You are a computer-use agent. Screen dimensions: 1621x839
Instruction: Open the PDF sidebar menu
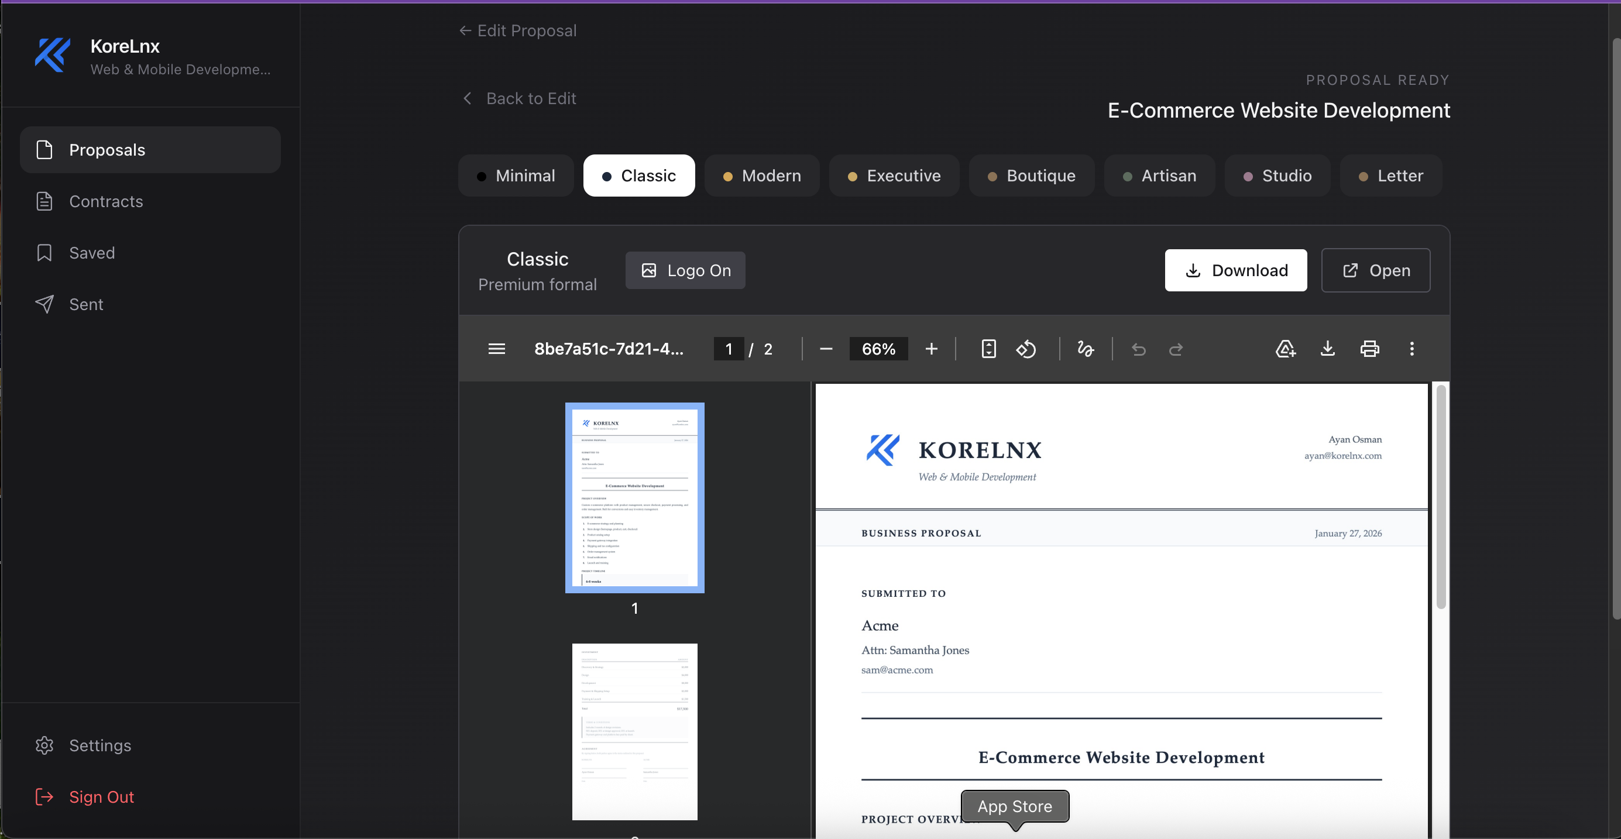(496, 349)
